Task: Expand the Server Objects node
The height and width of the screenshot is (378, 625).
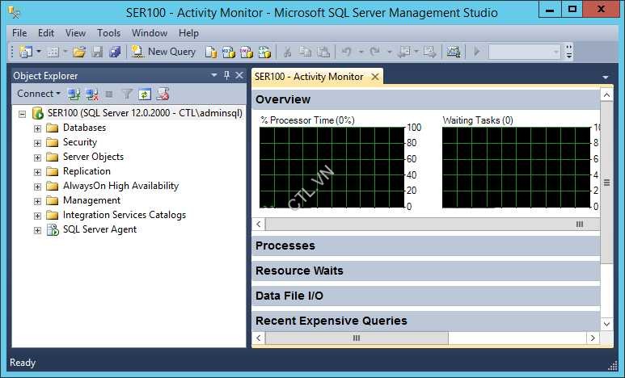Action: click(x=37, y=157)
